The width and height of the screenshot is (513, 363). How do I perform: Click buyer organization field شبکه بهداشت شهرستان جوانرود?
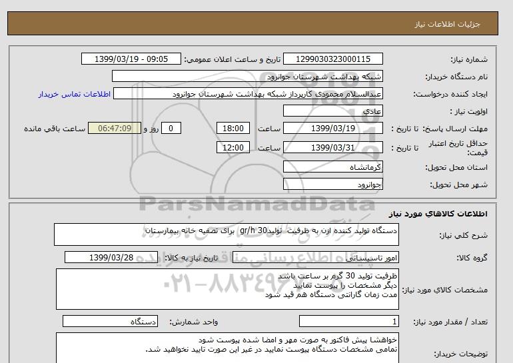[247, 76]
